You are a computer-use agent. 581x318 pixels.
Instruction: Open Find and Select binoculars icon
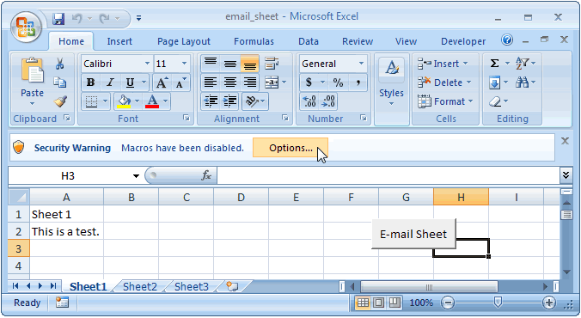[x=522, y=83]
